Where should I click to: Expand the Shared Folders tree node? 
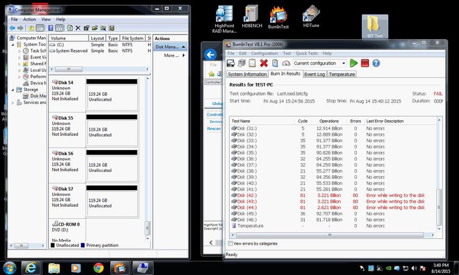click(x=20, y=64)
